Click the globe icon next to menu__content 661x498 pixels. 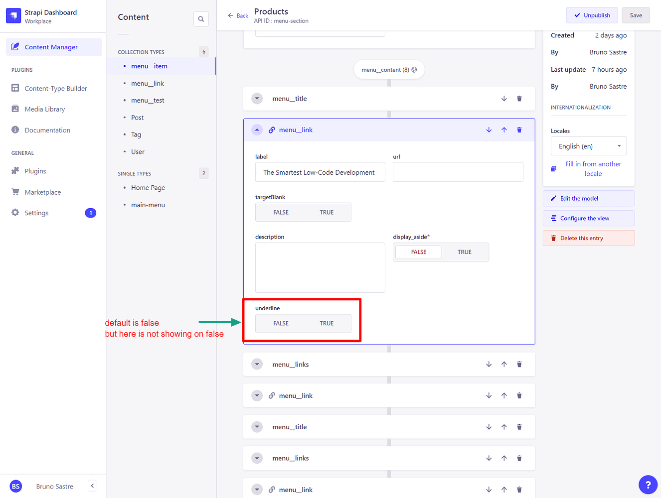[414, 69]
